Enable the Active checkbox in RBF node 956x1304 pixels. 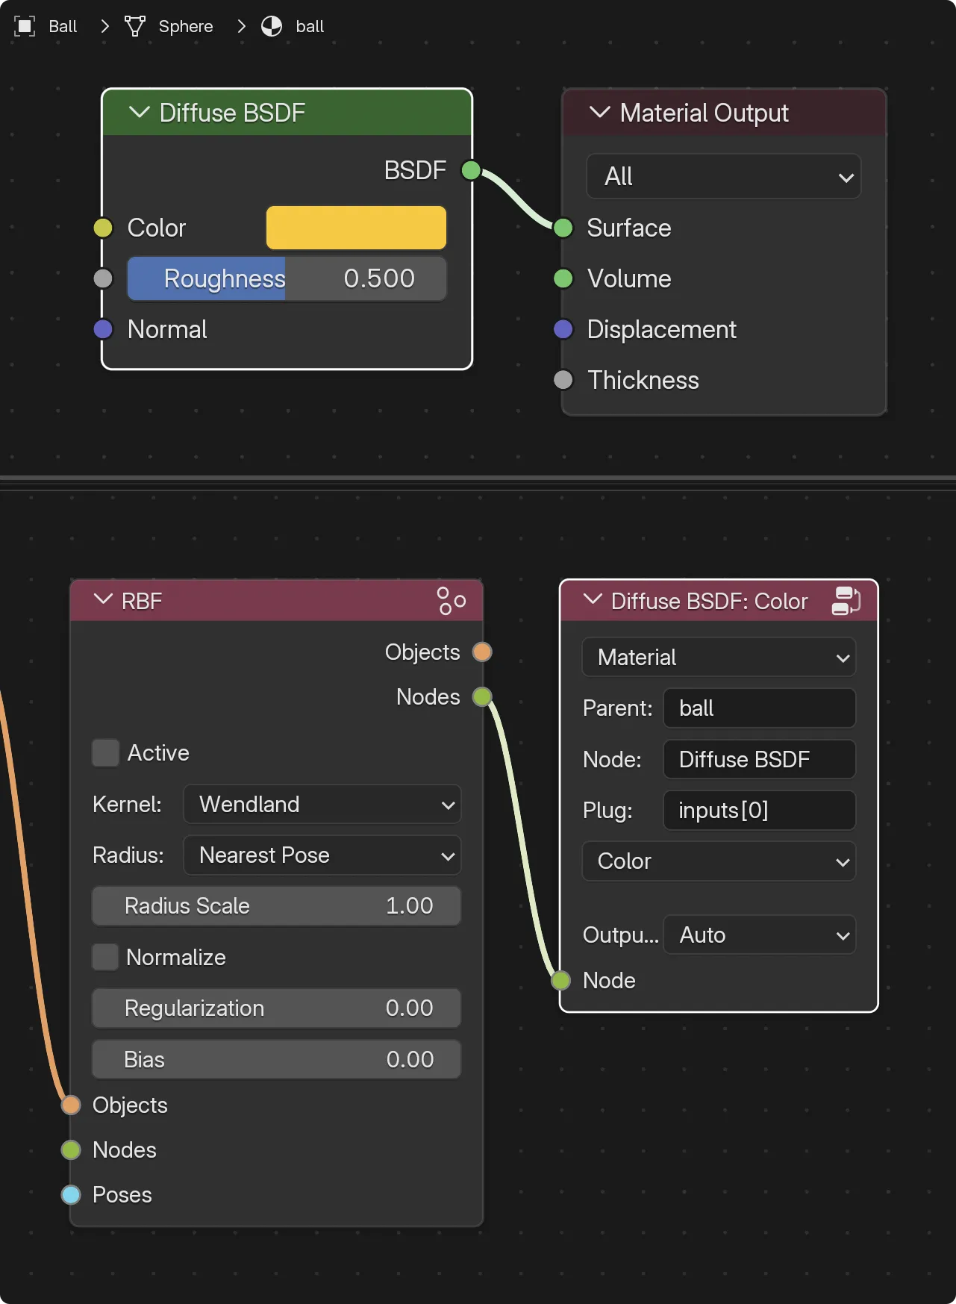105,752
